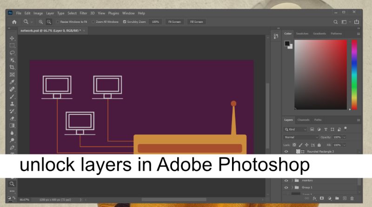Screen dimensions: 372x207
Task: Open the Image menu
Action: click(38, 13)
